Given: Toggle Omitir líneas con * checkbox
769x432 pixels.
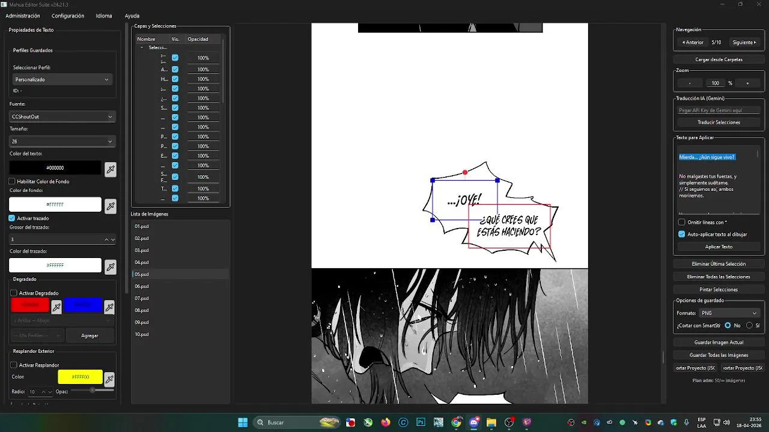Looking at the screenshot, I should pos(682,222).
